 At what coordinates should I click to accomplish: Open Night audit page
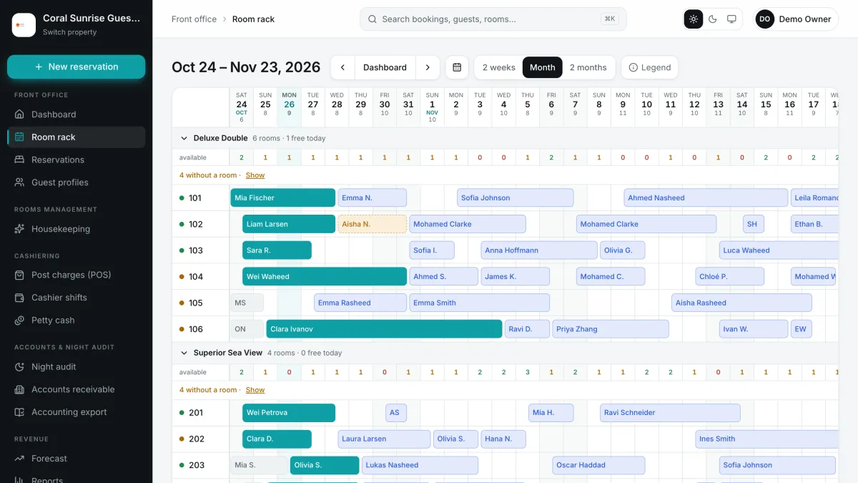(x=76, y=366)
